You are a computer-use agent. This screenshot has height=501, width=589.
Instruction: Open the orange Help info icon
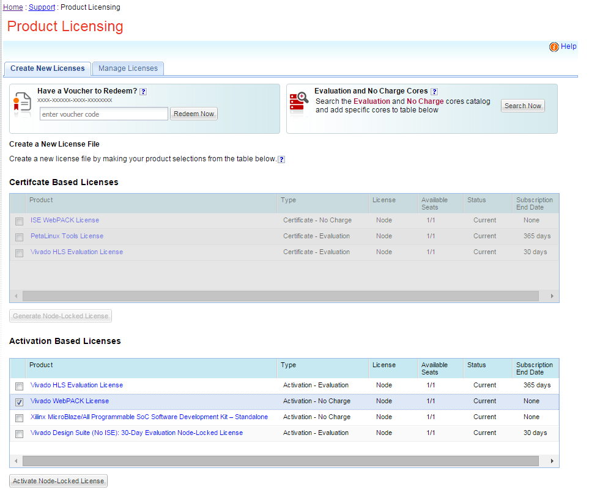[x=554, y=47]
